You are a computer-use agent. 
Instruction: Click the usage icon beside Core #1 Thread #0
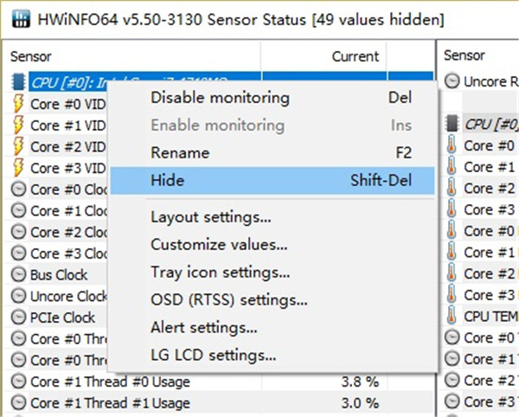pyautogui.click(x=18, y=382)
